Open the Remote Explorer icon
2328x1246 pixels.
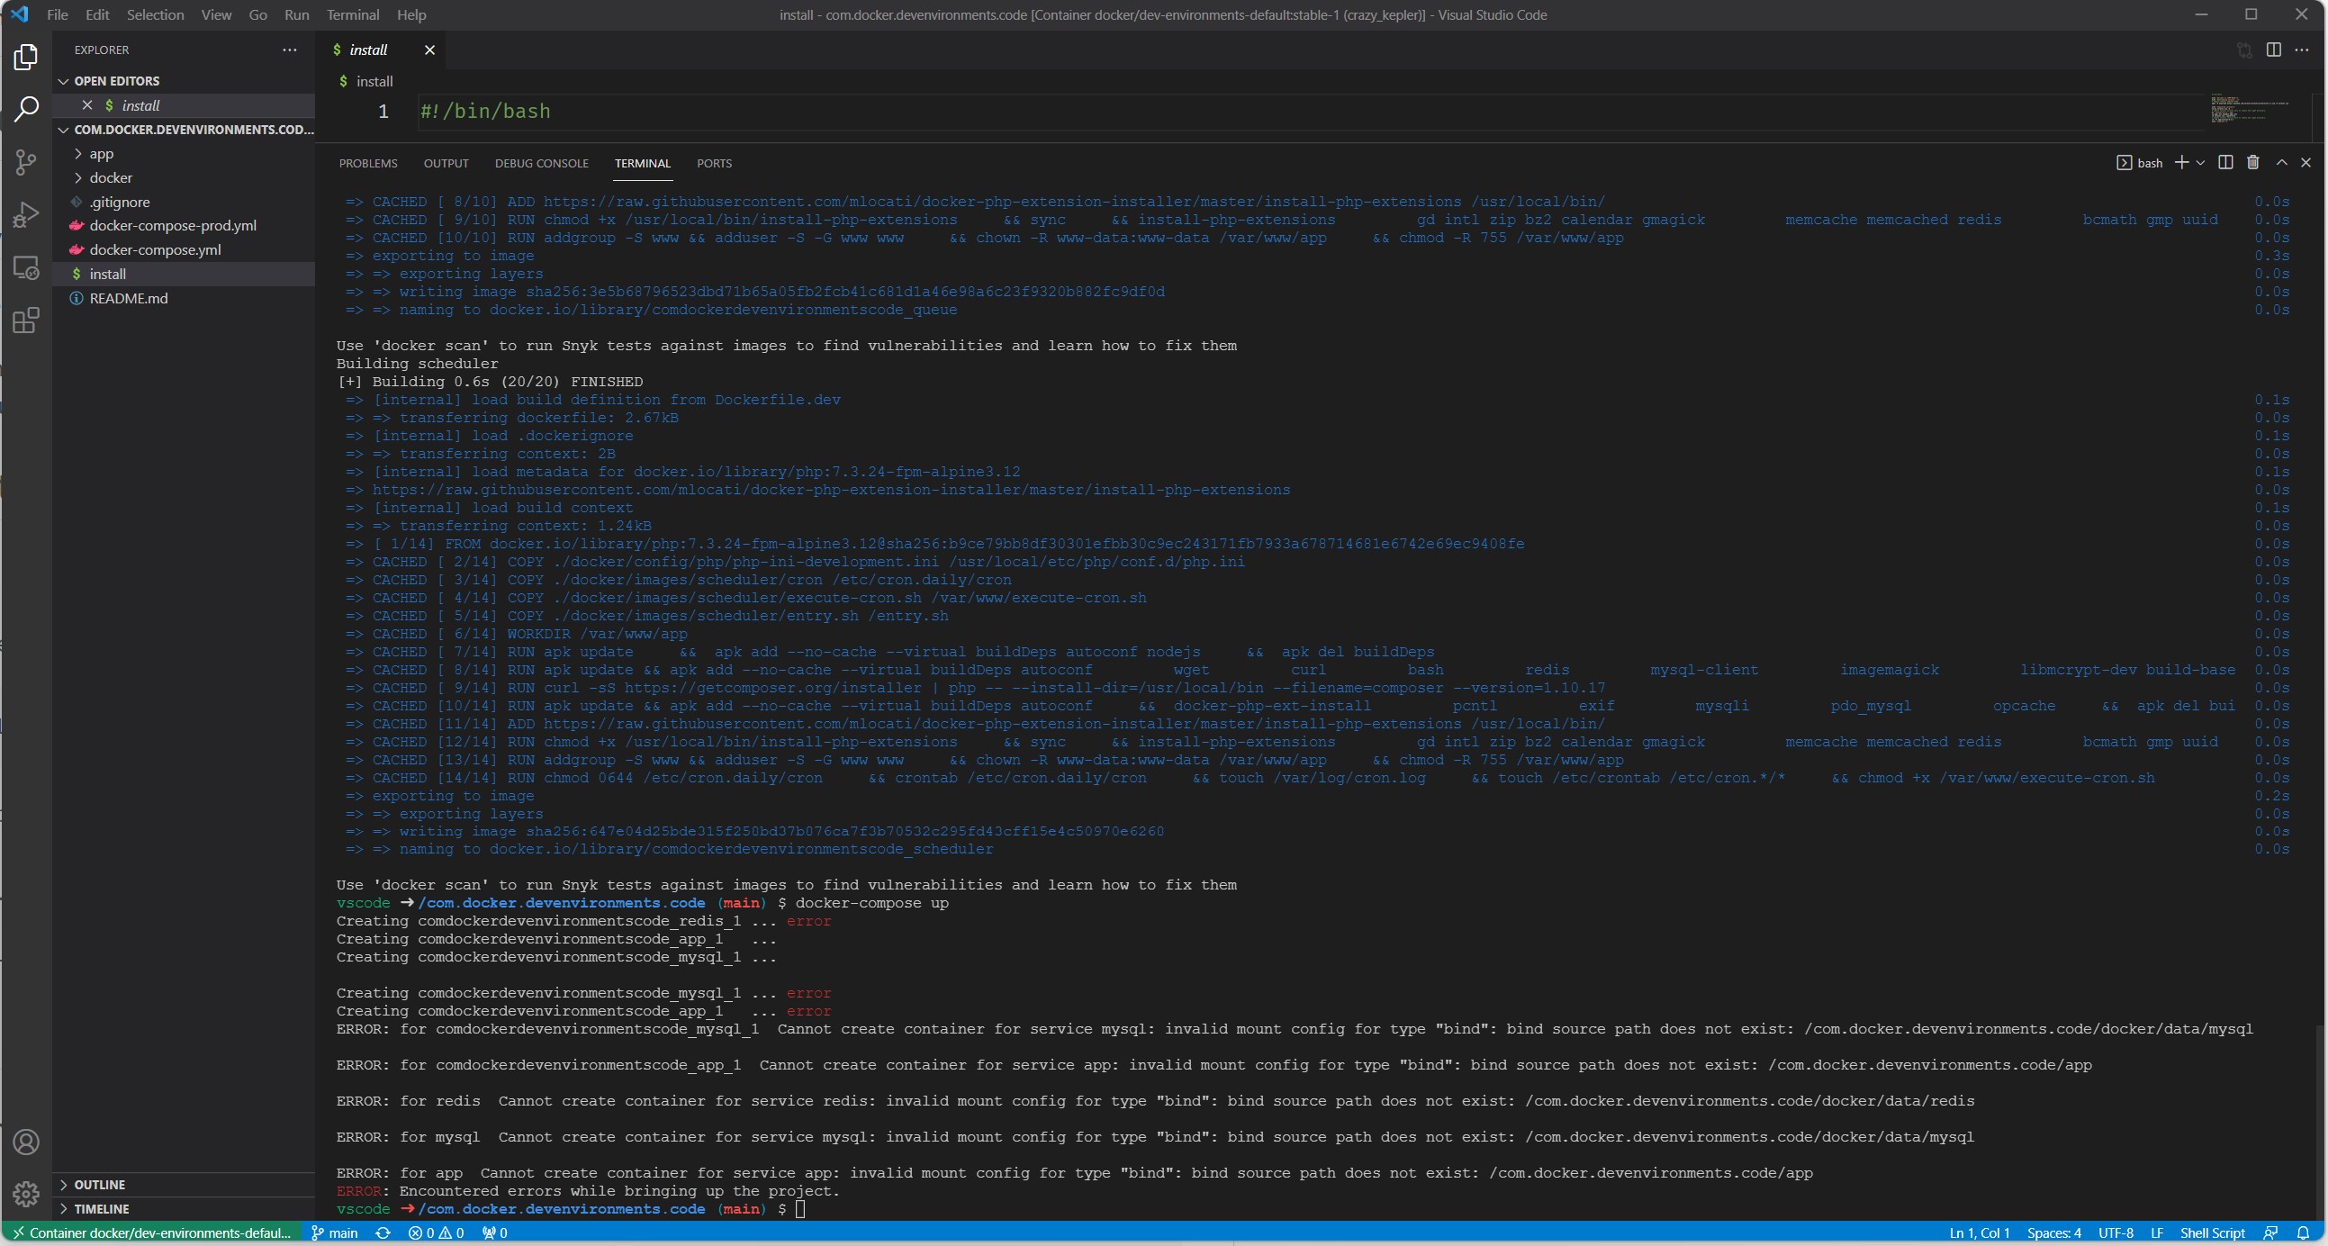26,268
